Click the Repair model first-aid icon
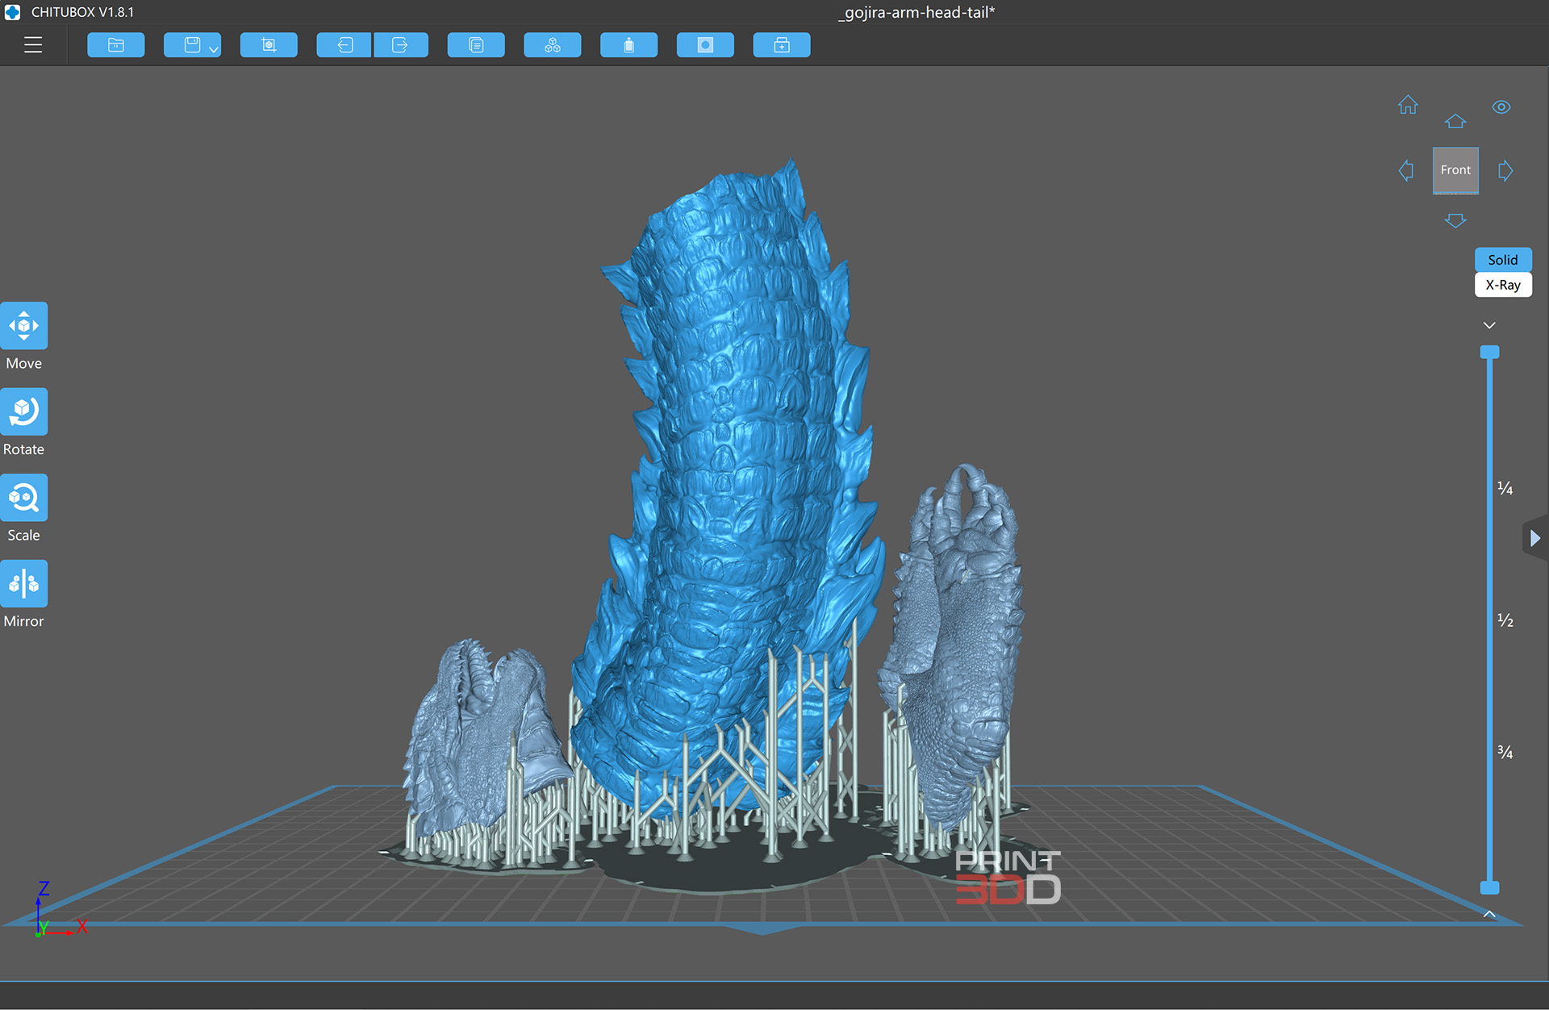Screen dimensions: 1549x1010 [782, 45]
